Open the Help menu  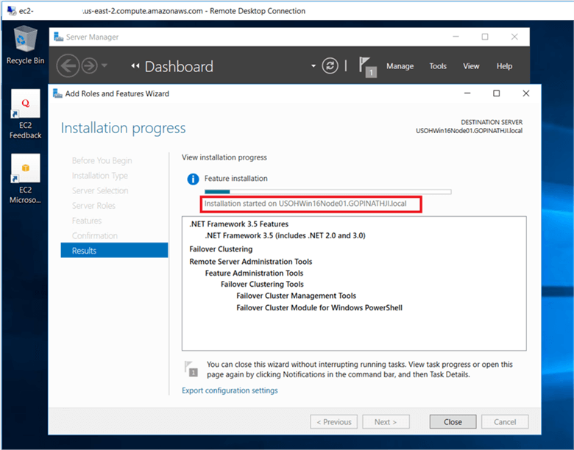pos(504,66)
